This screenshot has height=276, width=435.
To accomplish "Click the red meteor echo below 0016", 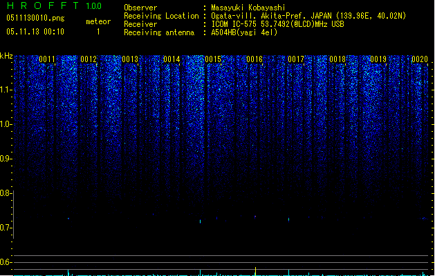I will click(x=255, y=217).
